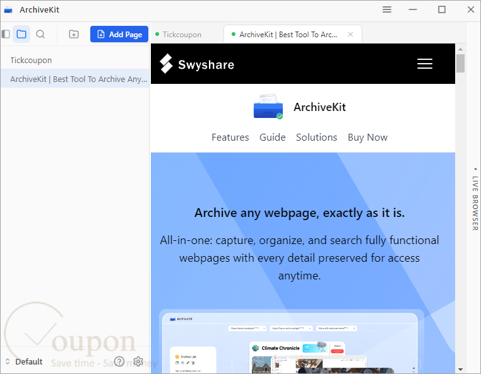Screen dimensions: 481x374
Task: Open the Swyshare site hamburger menu
Action: click(425, 64)
